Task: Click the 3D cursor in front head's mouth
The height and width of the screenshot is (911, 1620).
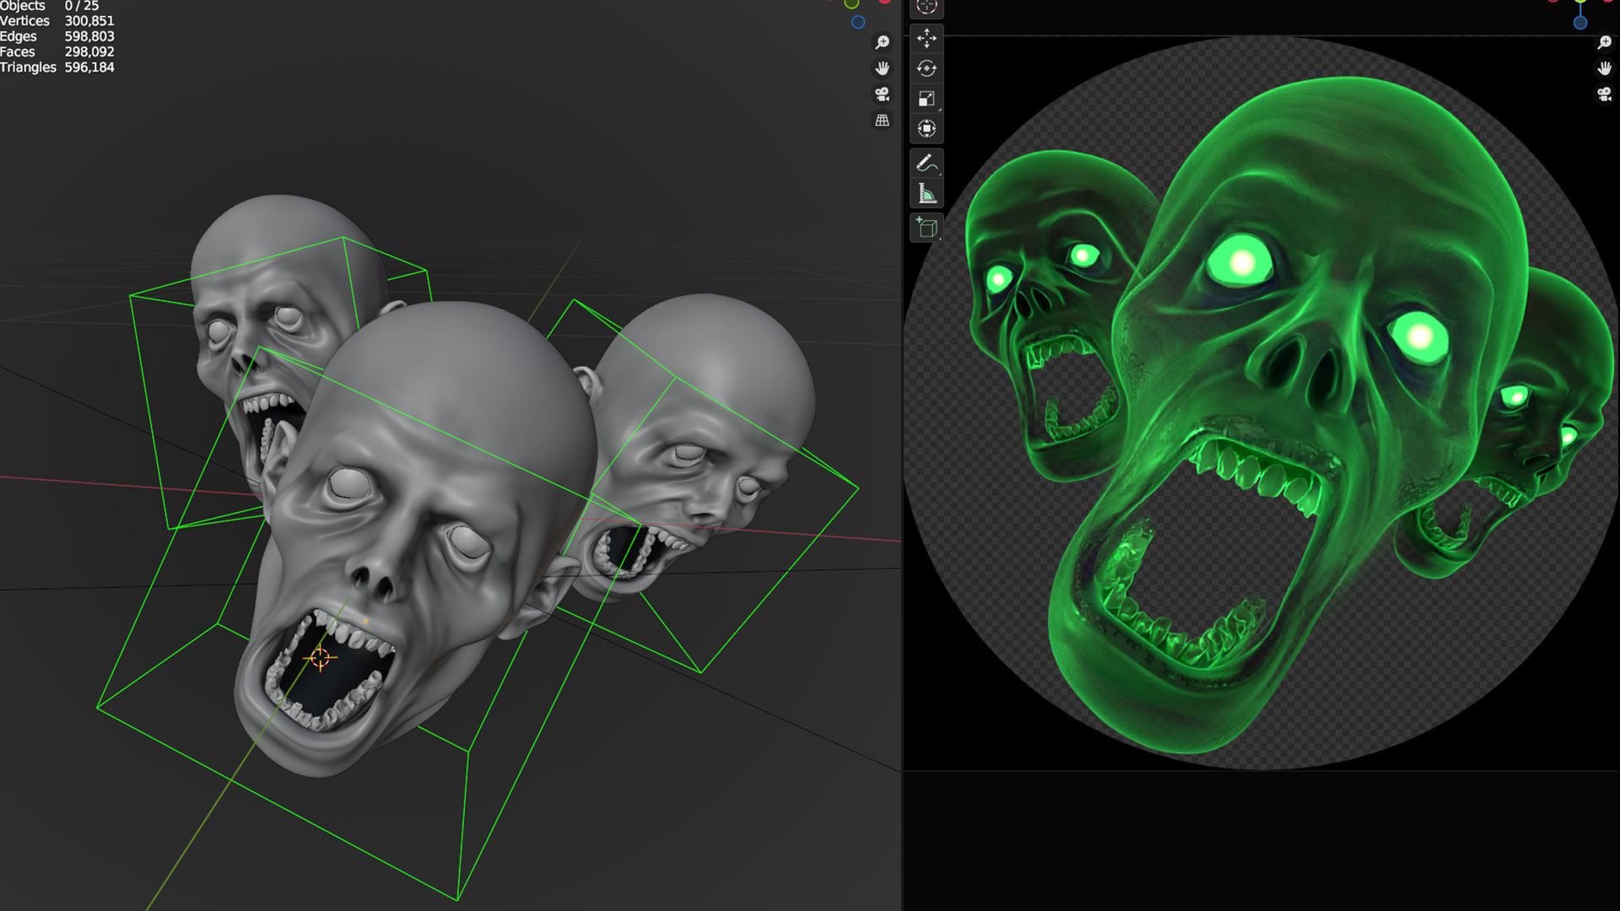Action: (x=320, y=658)
